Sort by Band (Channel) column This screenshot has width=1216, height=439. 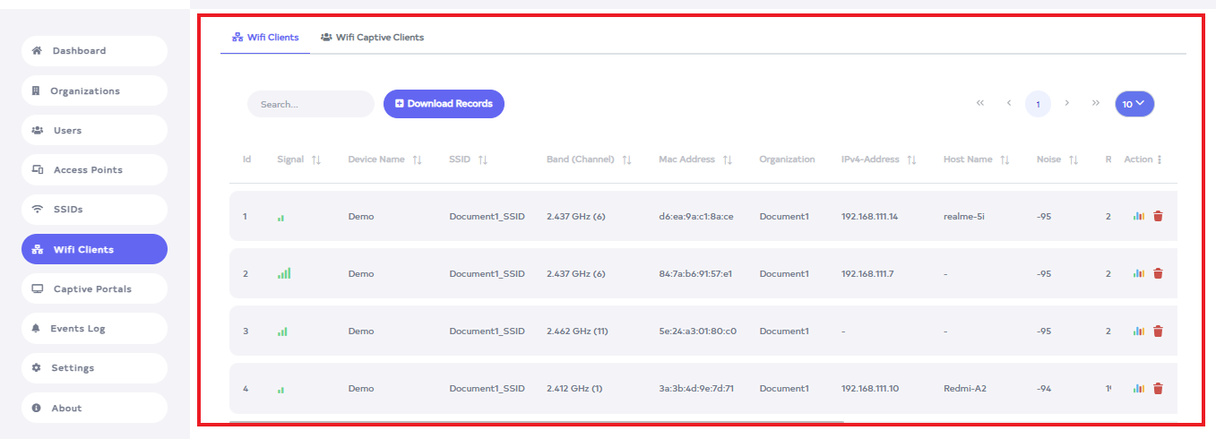pos(627,159)
